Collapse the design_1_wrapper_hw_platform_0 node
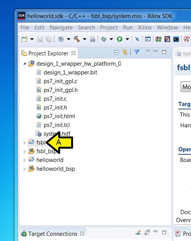Image resolution: width=191 pixels, height=241 pixels. coord(25,64)
